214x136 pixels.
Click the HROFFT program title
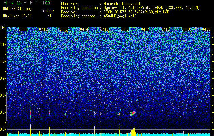21,3
